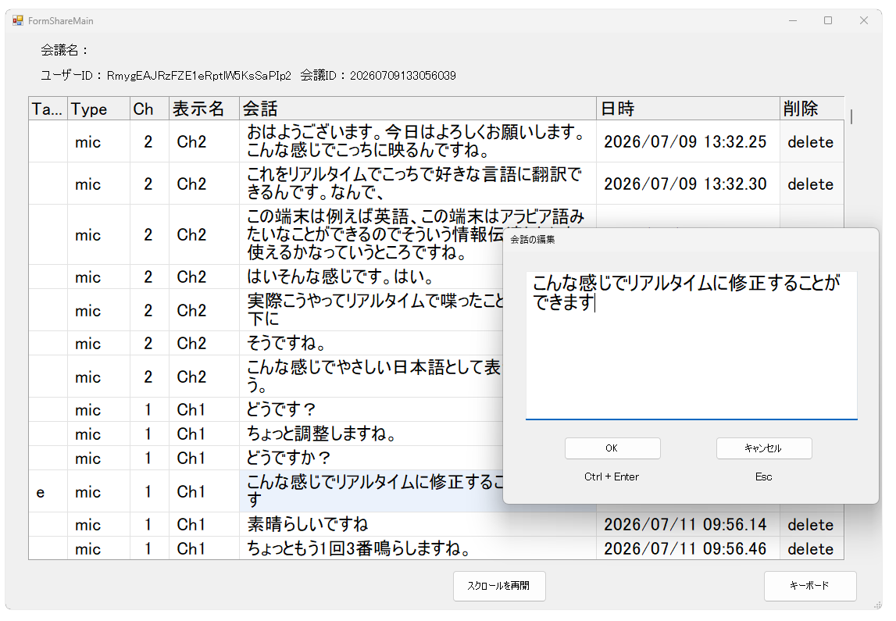Close the FormShareMain window
Image resolution: width=896 pixels, height=621 pixels.
(x=864, y=20)
